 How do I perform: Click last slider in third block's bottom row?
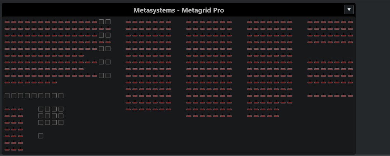pyautogui.click(x=229, y=116)
